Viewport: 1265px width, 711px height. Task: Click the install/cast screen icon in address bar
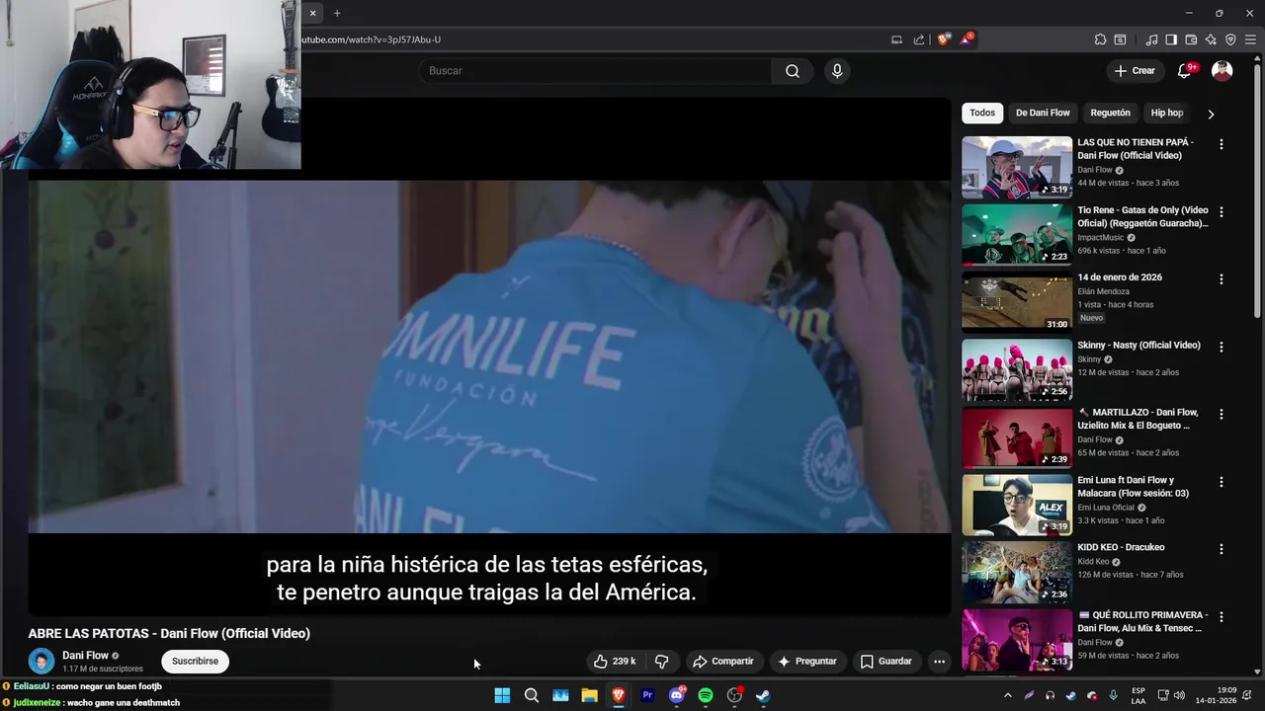(x=896, y=39)
